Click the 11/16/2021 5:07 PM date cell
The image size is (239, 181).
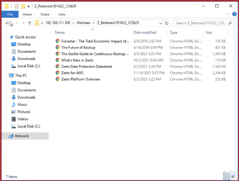pos(149,73)
